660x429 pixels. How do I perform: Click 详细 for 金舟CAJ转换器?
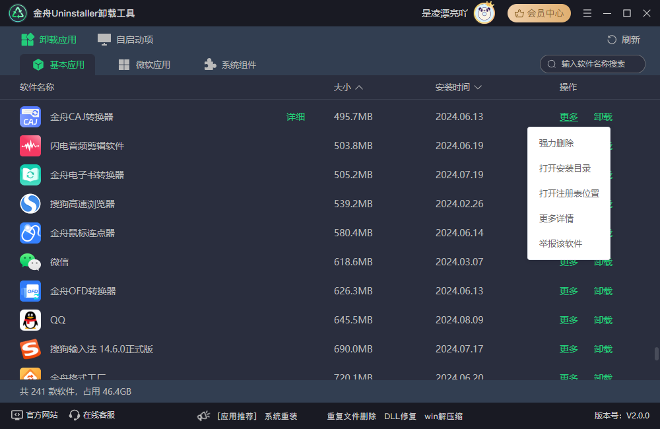point(296,117)
